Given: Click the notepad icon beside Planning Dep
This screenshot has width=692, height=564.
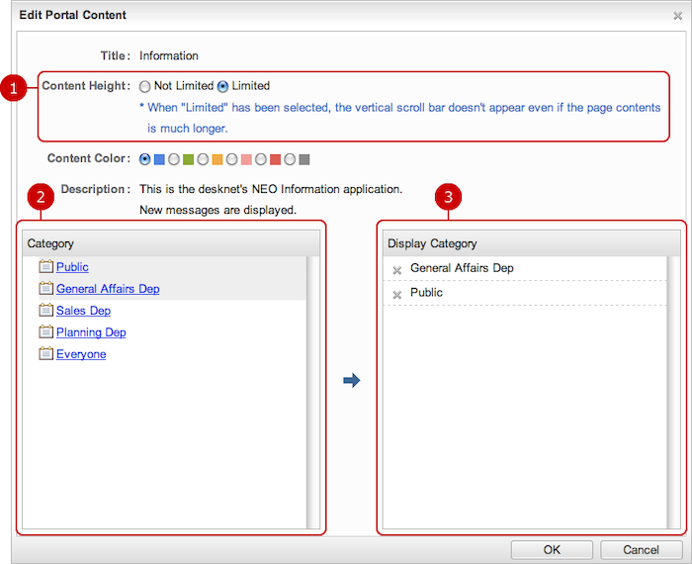Looking at the screenshot, I should click(45, 331).
